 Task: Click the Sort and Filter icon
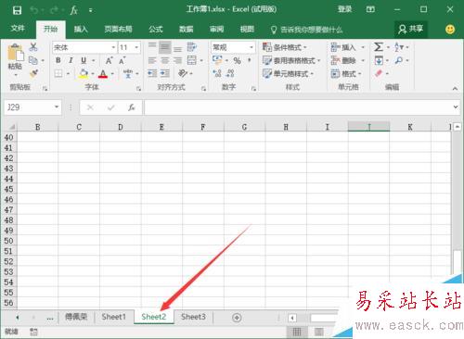[x=399, y=47]
